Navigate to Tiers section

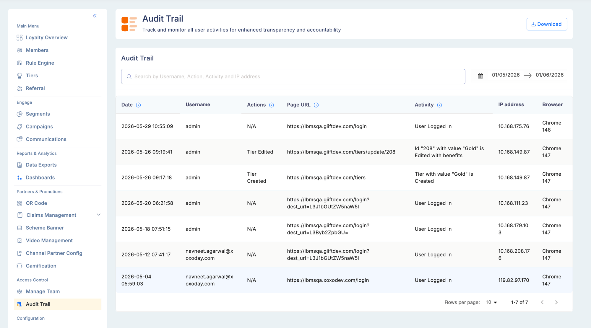click(x=32, y=76)
